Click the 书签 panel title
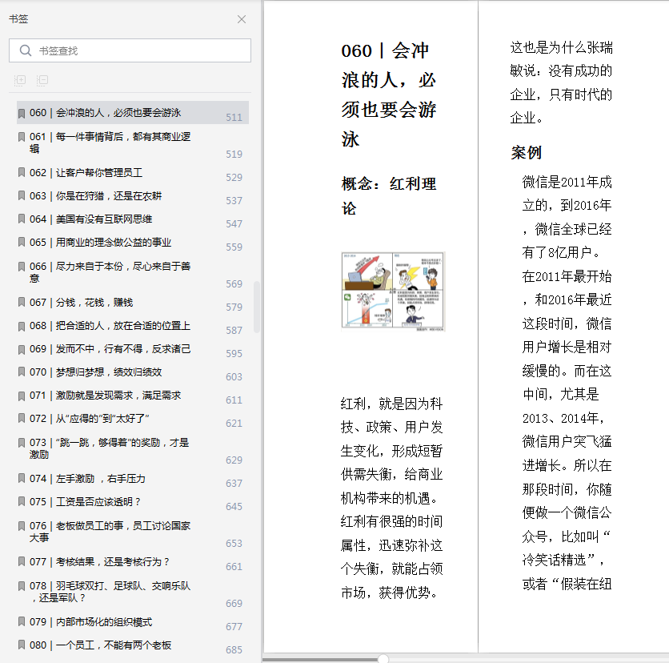Screen dimensions: 669x663 coord(18,18)
